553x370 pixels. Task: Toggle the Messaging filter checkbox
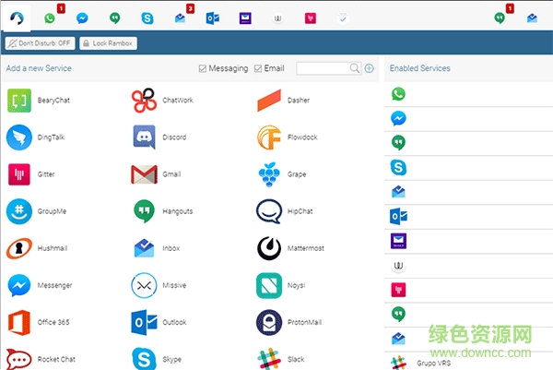203,68
